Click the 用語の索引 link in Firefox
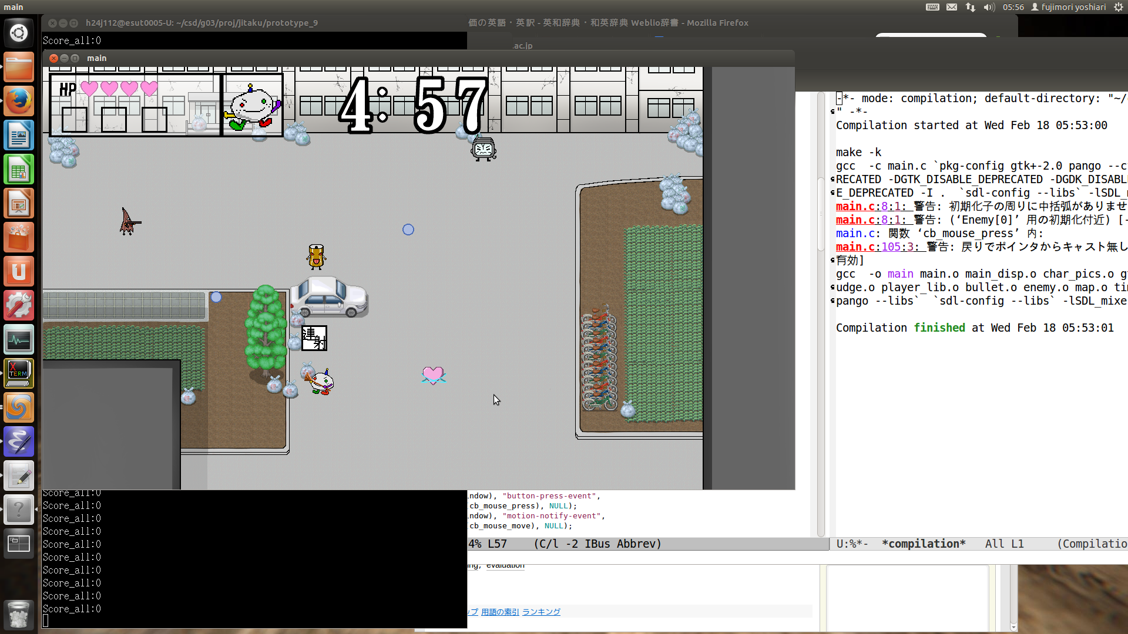 click(500, 612)
